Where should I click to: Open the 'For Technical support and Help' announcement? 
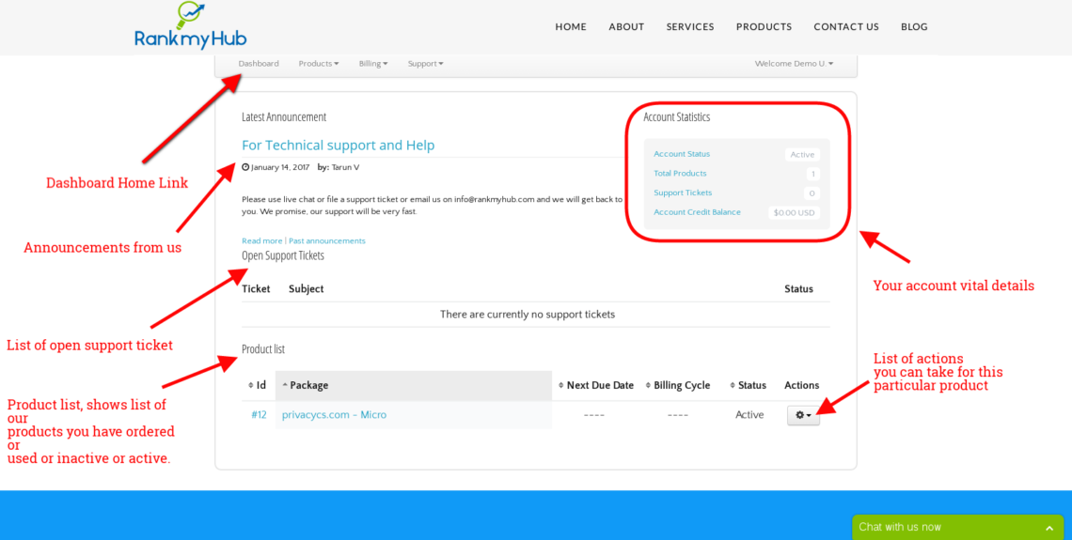pyautogui.click(x=338, y=145)
